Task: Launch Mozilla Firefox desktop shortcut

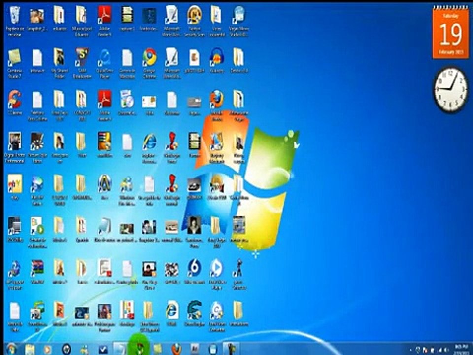Action: pyautogui.click(x=217, y=105)
